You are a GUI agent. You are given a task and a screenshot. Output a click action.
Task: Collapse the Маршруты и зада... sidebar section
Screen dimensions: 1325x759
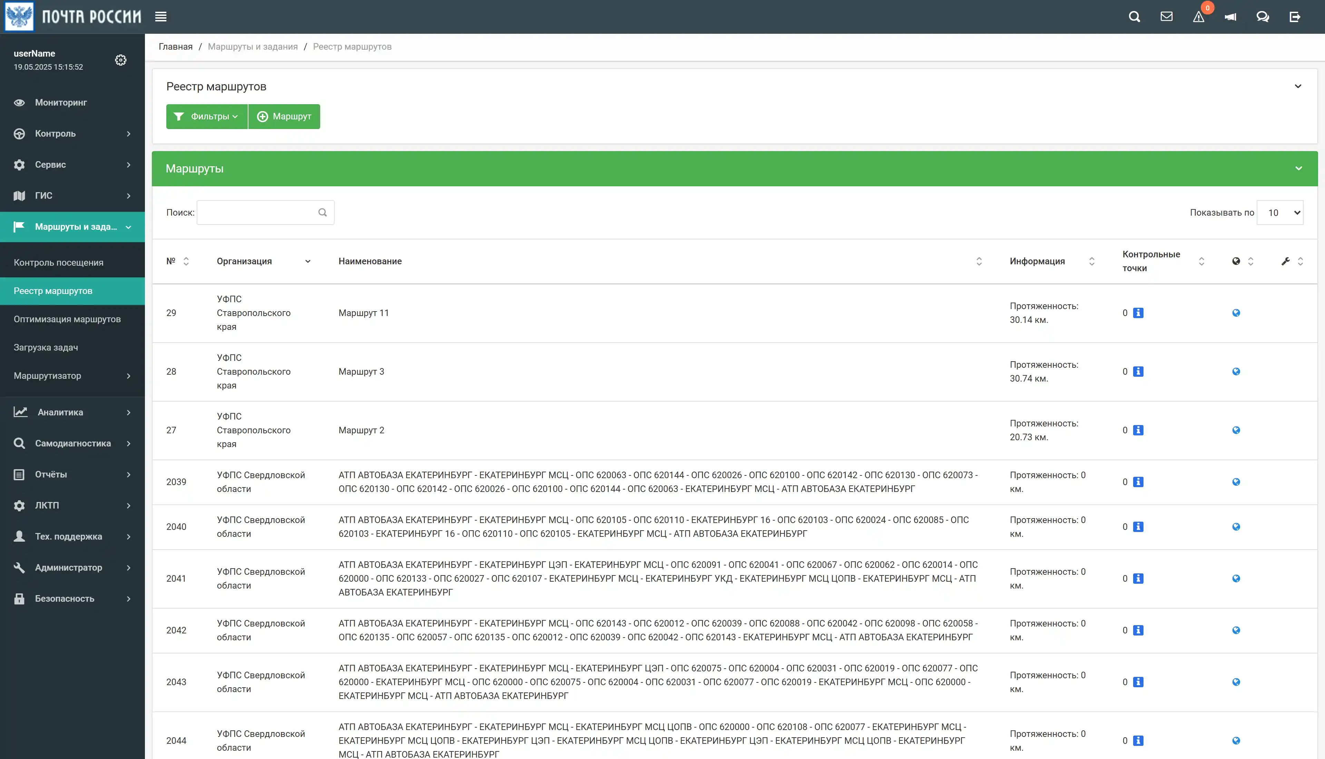[72, 227]
